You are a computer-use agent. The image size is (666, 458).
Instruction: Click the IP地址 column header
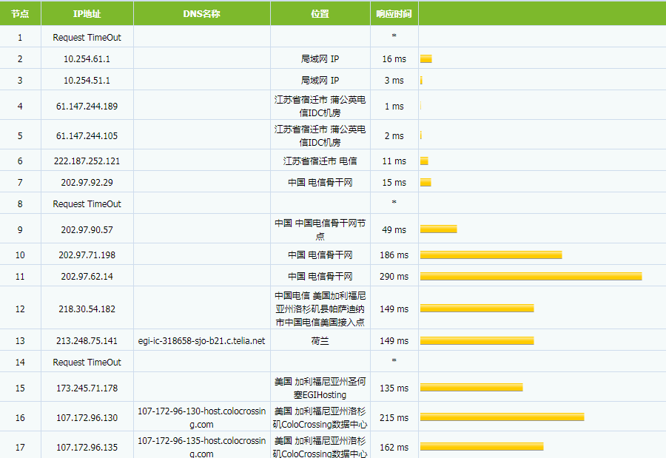(x=87, y=13)
